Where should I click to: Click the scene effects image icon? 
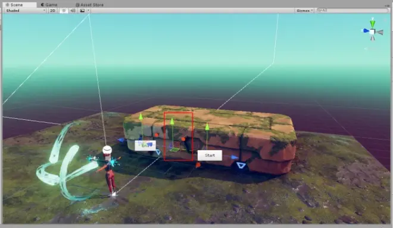tap(82, 11)
